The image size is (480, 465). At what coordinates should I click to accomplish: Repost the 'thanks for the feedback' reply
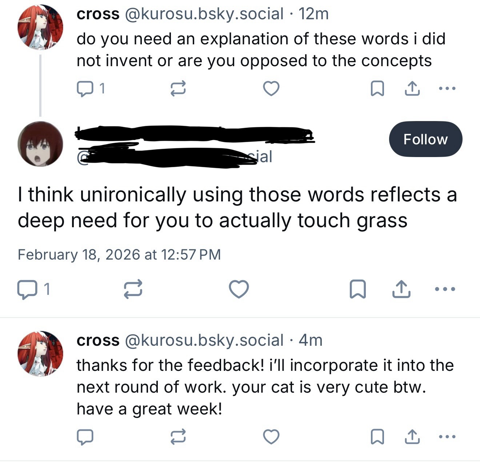(179, 437)
